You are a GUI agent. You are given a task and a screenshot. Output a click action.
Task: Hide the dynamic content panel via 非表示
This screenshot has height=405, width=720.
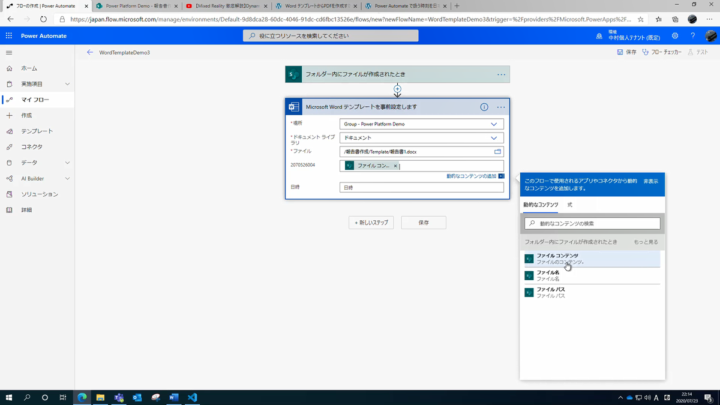651,181
